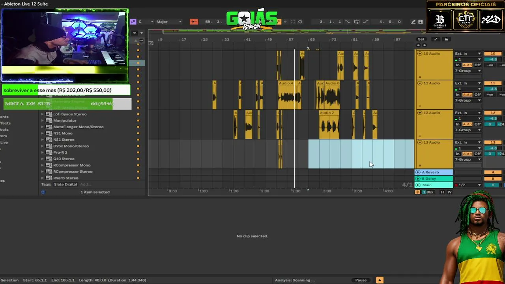Expand the MetaFlanger Mono/Stereo item

click(x=43, y=127)
